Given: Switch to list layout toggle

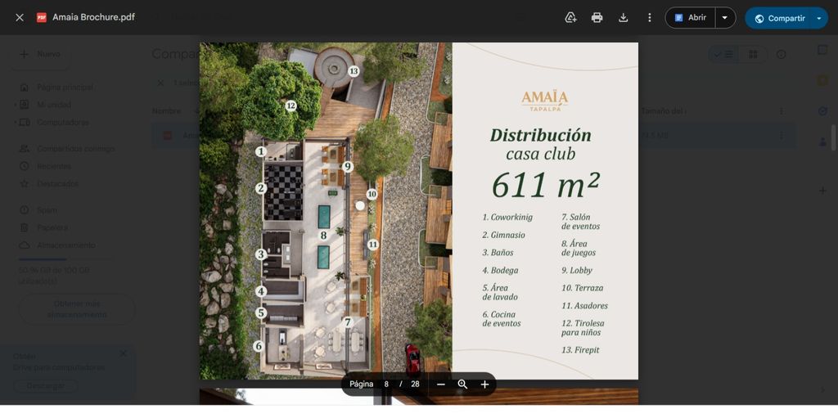Looking at the screenshot, I should click(723, 55).
